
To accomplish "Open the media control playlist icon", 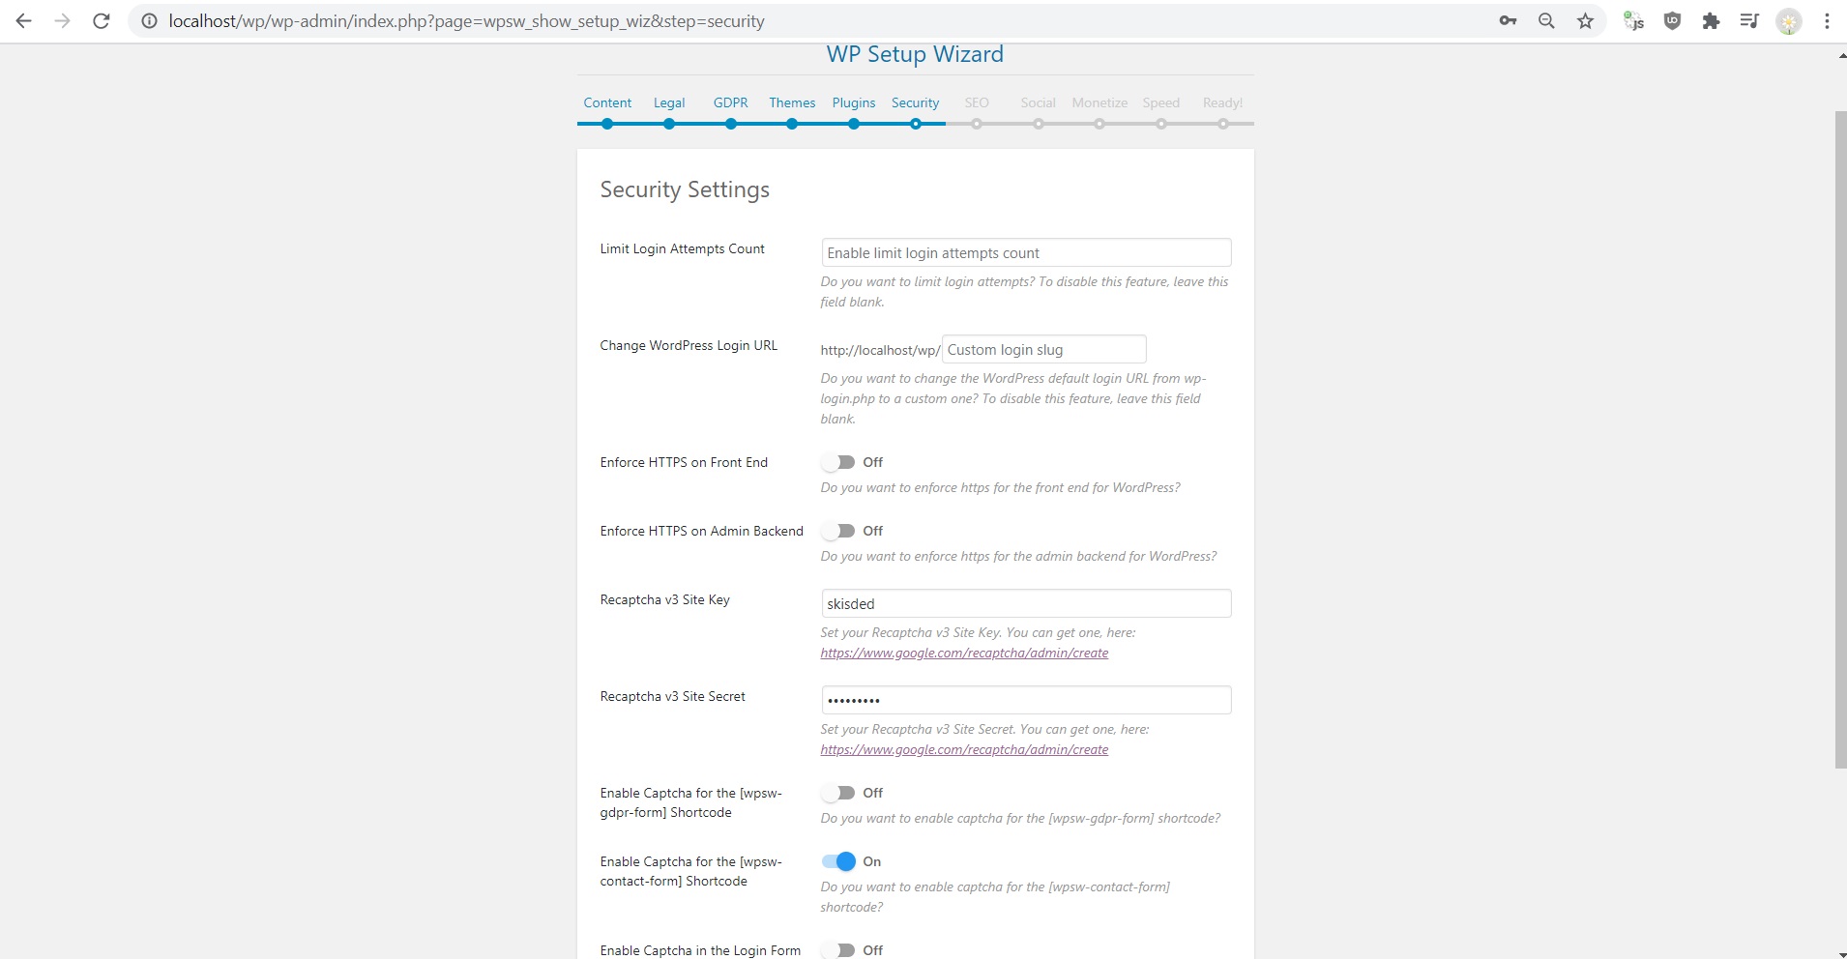I will click(x=1749, y=21).
